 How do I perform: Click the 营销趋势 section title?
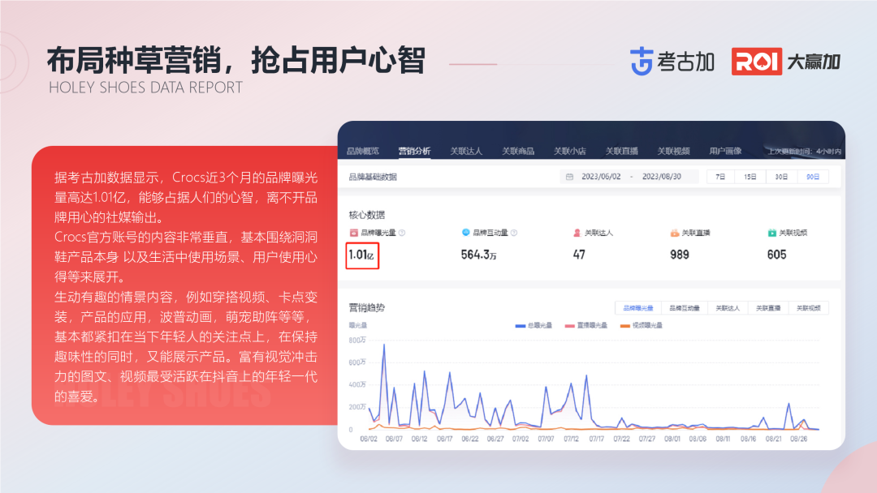(367, 307)
